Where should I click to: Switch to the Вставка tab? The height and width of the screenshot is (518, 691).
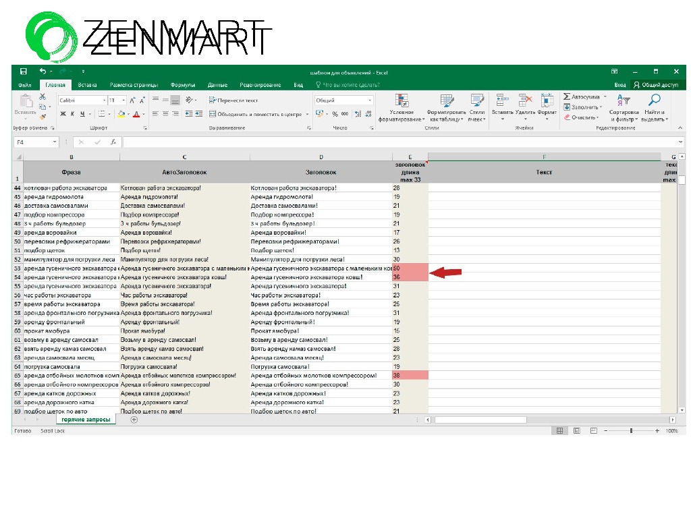click(87, 85)
